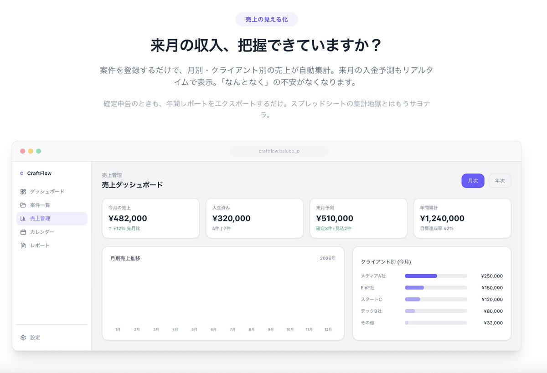Click the green maximize window dot
547x373 pixels.
point(38,151)
